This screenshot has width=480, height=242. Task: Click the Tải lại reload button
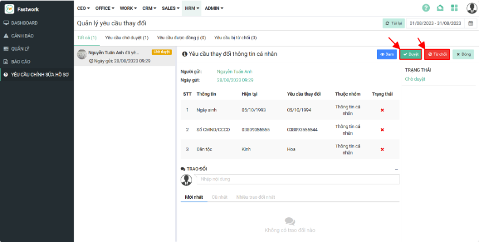[394, 24]
